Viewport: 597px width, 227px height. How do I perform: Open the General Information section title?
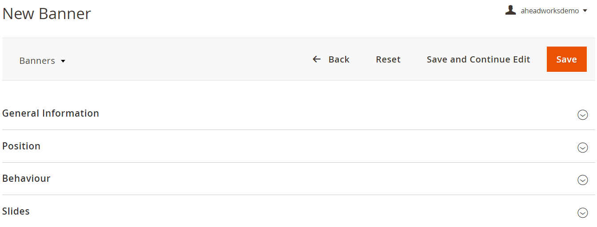click(x=51, y=113)
